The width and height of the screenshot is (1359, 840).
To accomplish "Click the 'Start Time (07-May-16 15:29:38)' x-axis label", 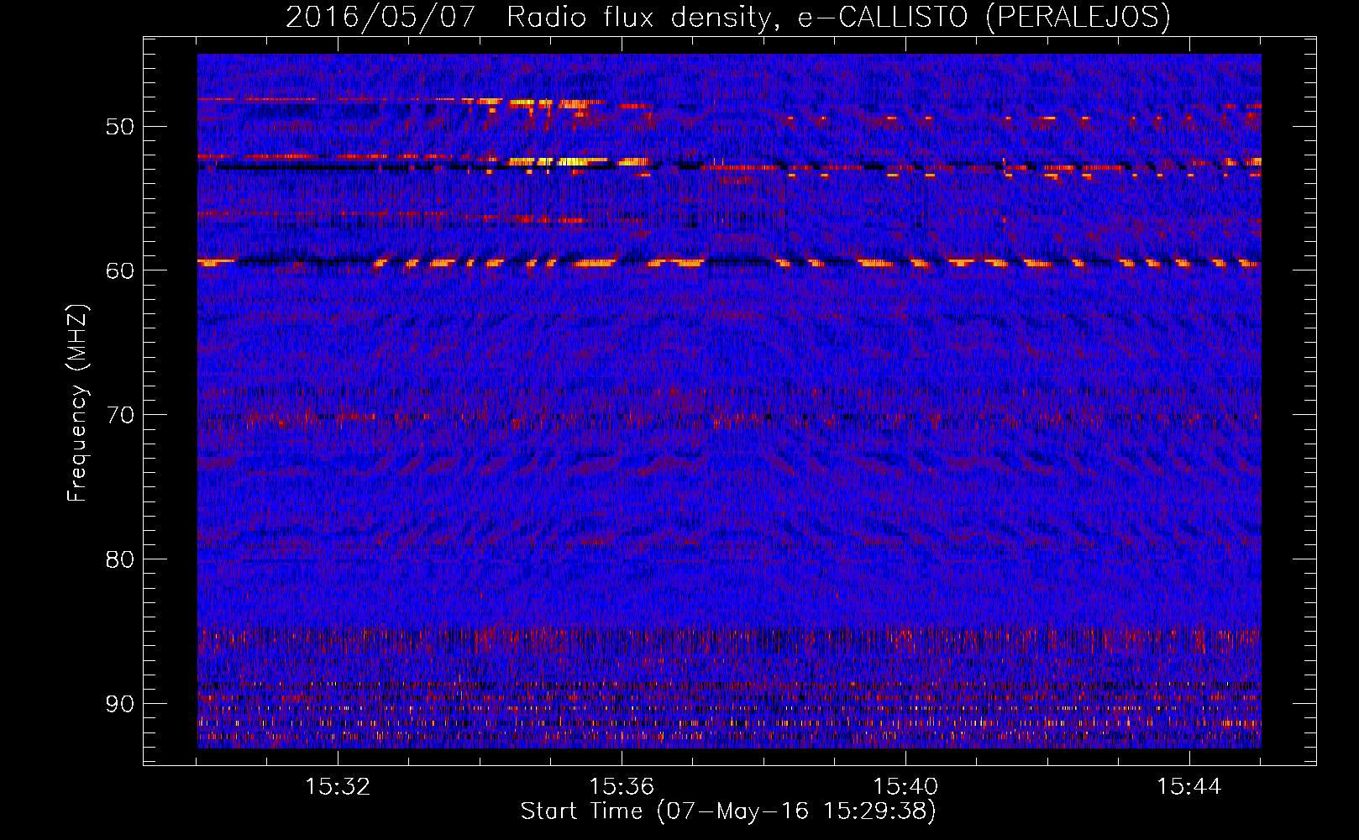I will [728, 811].
